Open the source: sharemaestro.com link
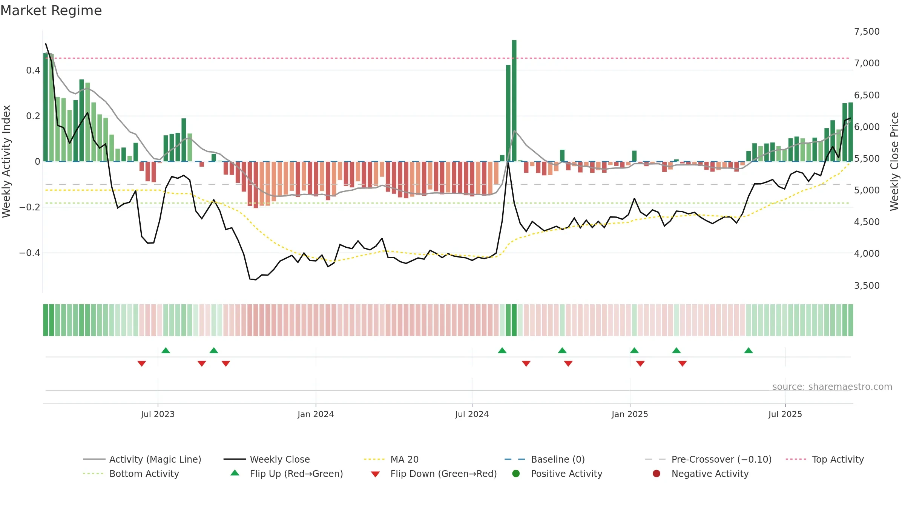The height and width of the screenshot is (509, 905). (x=832, y=387)
